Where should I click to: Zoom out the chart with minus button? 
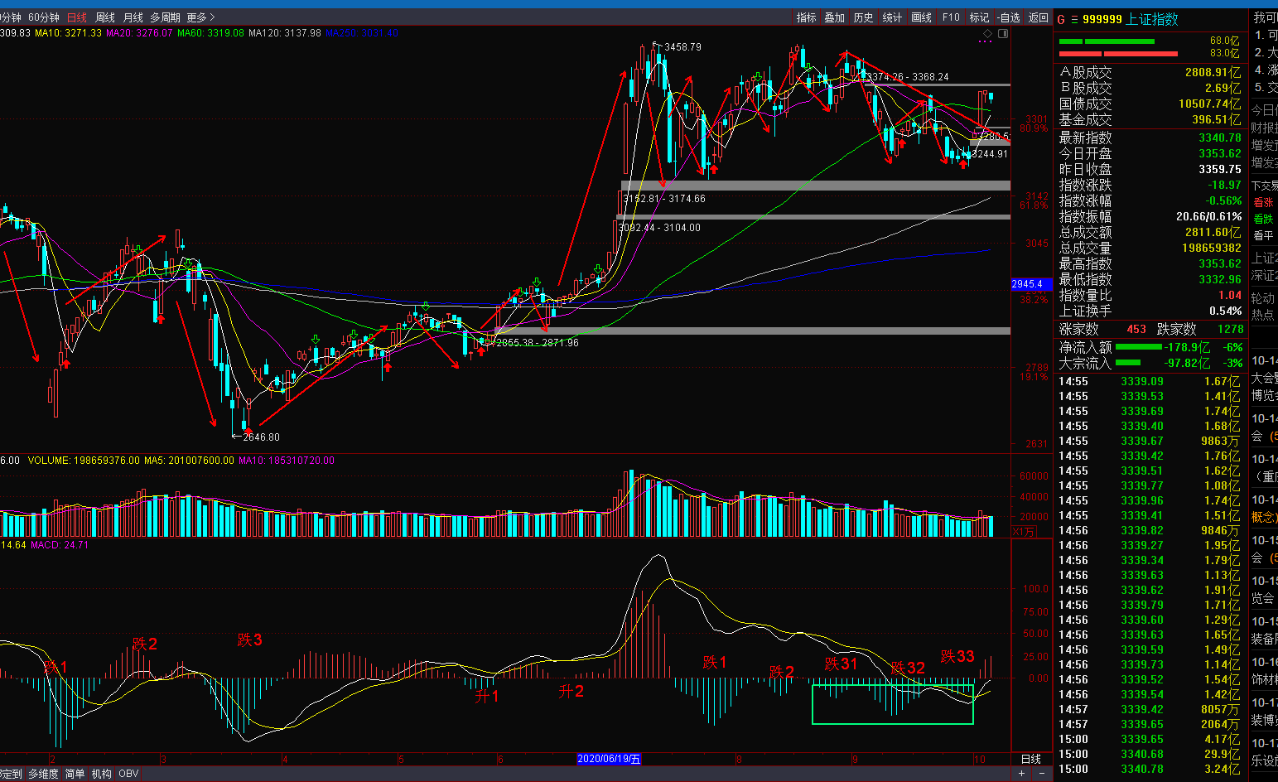point(1041,774)
